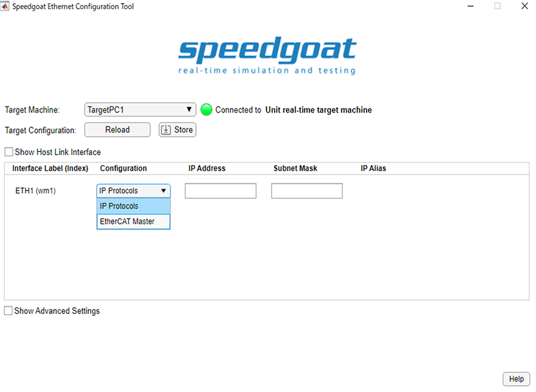The height and width of the screenshot is (392, 536).
Task: Toggle Show Advanced Settings checkbox
Action: (8, 310)
